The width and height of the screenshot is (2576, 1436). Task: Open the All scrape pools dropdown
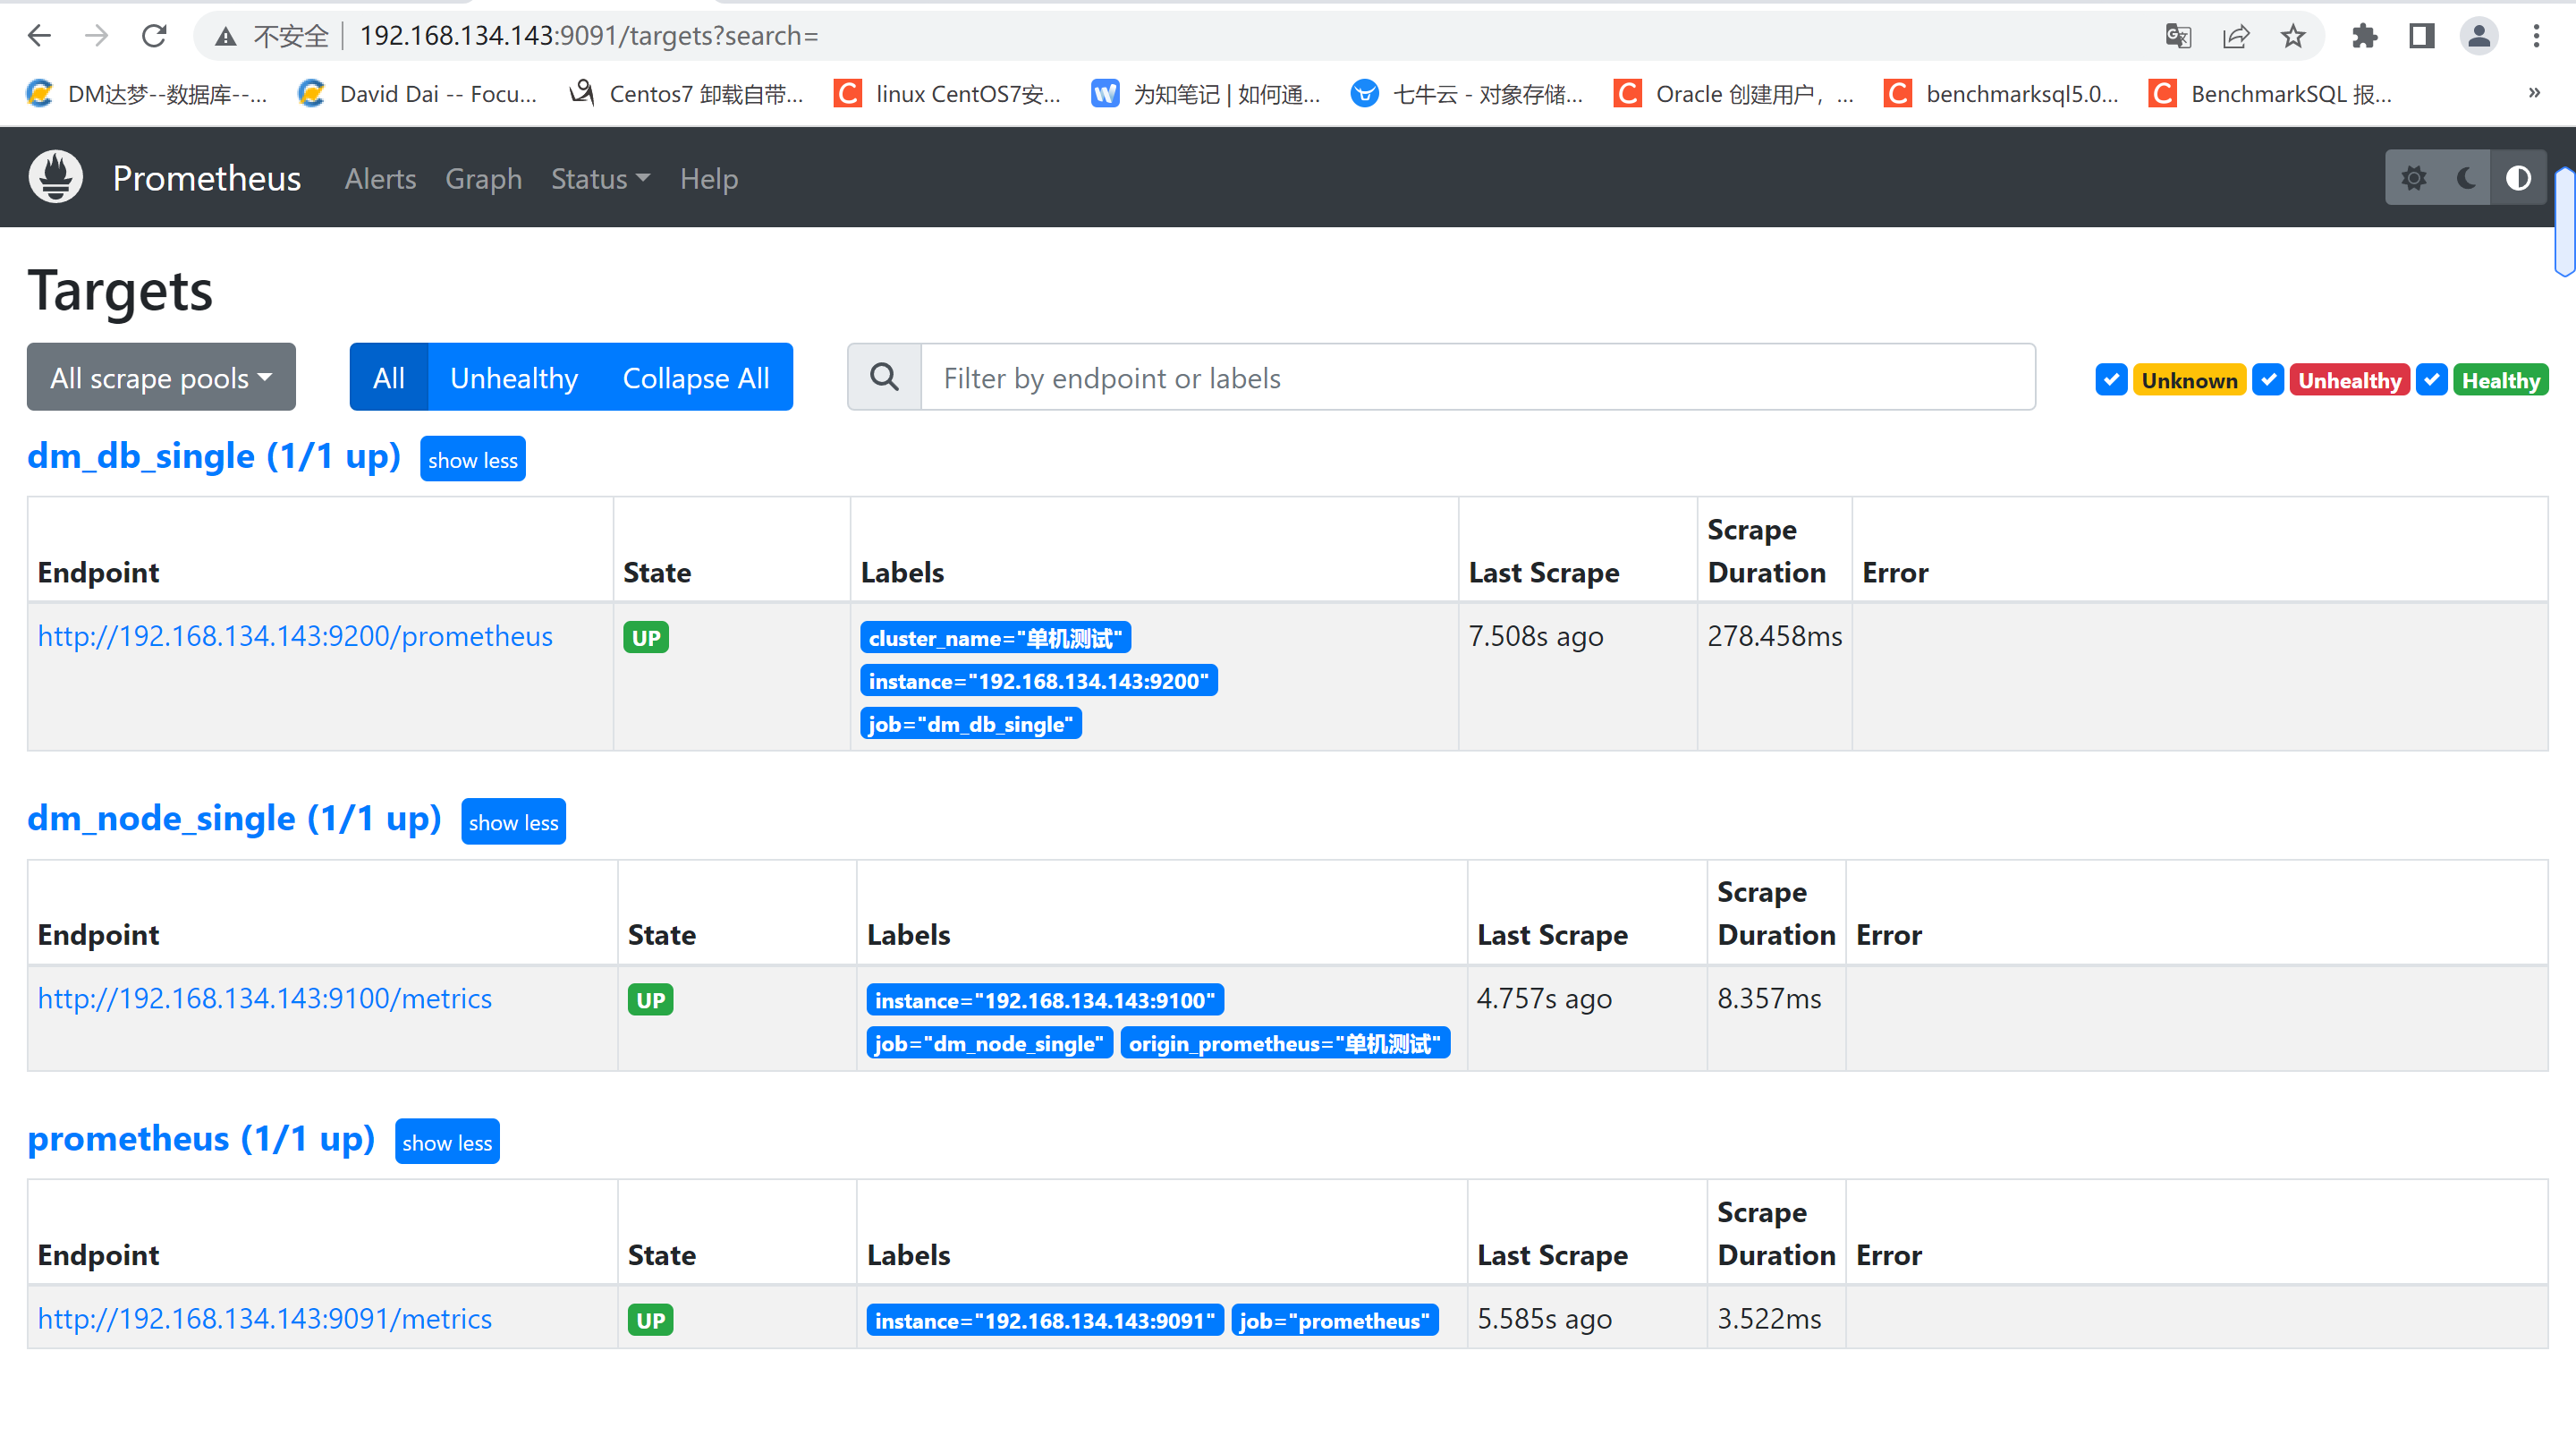pyautogui.click(x=161, y=377)
